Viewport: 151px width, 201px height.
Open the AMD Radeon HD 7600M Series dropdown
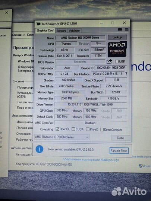pos(62,137)
